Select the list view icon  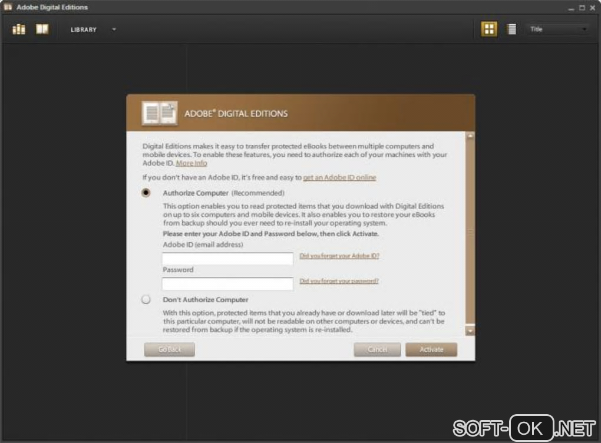511,29
